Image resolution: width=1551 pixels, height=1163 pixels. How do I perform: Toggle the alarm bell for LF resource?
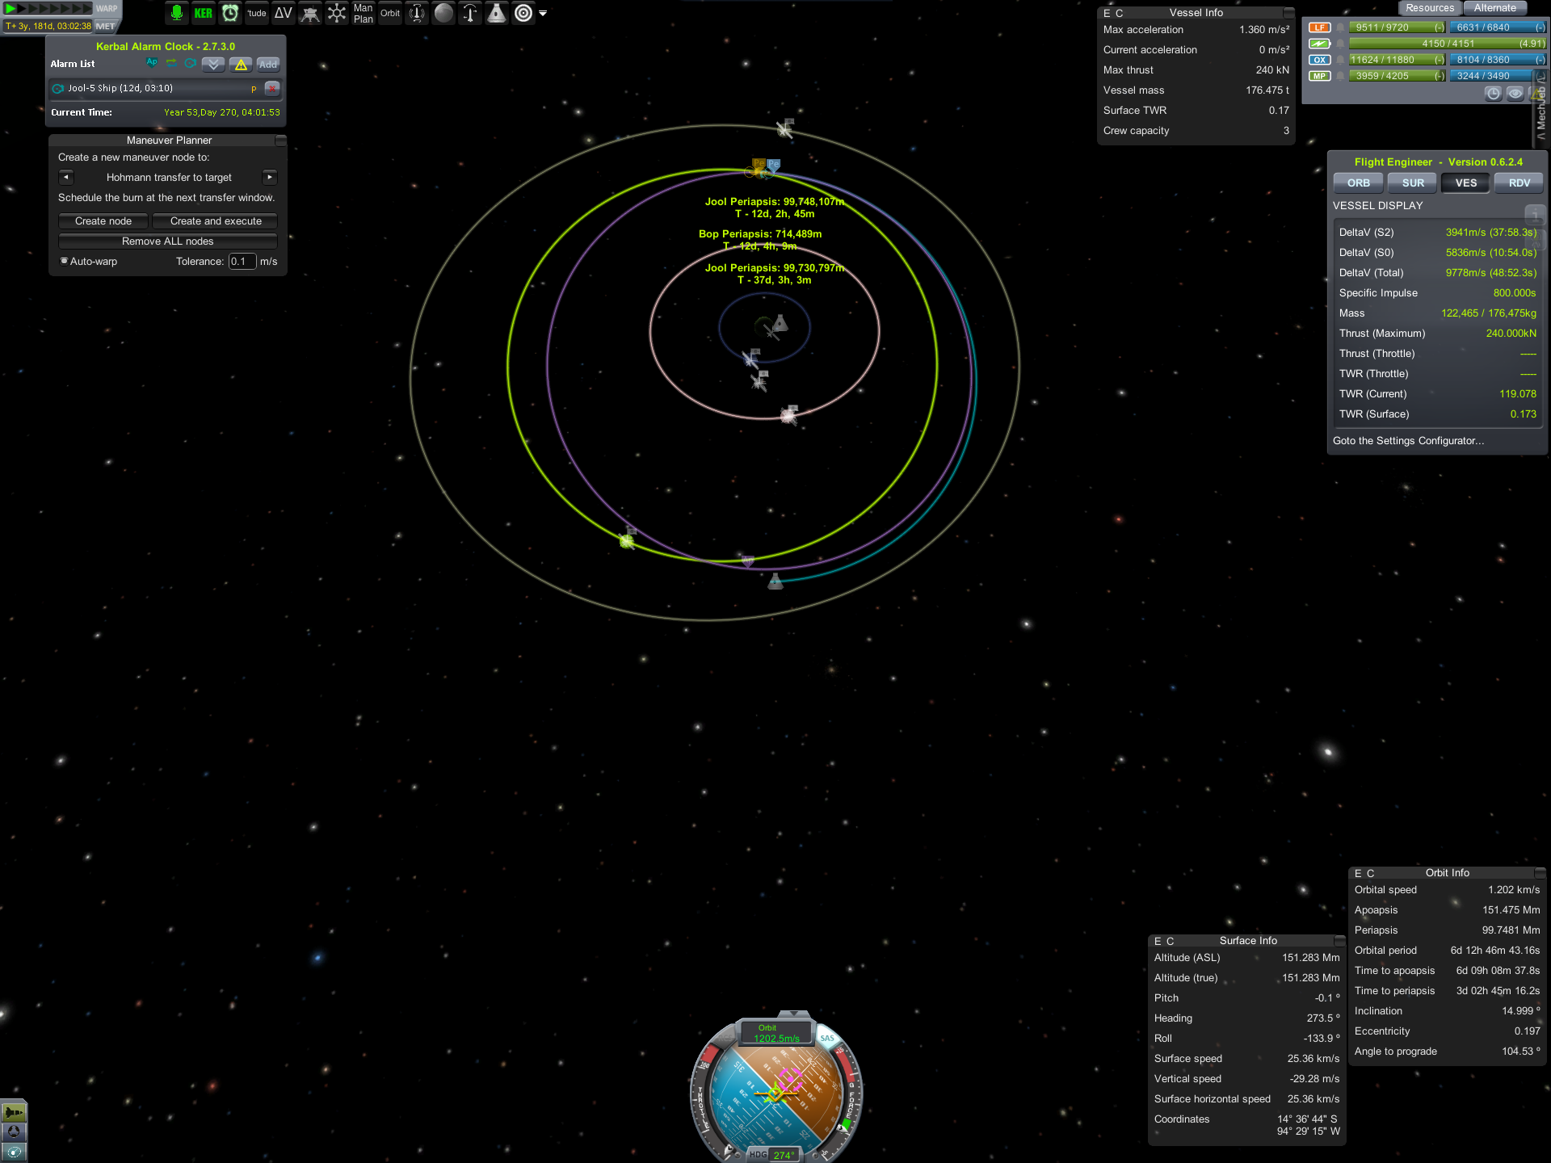[x=1340, y=27]
